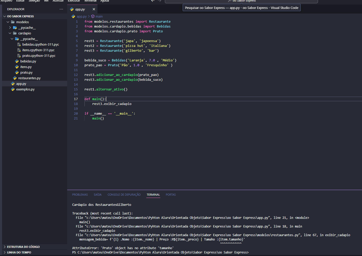Image resolution: width=362 pixels, height=256 pixels.
Task: Click the Python icon beside bebidas.py
Action: coord(17,61)
